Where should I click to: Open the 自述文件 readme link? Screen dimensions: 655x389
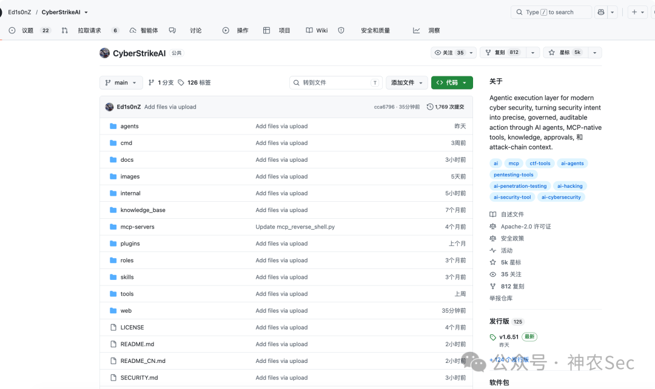tap(506, 214)
